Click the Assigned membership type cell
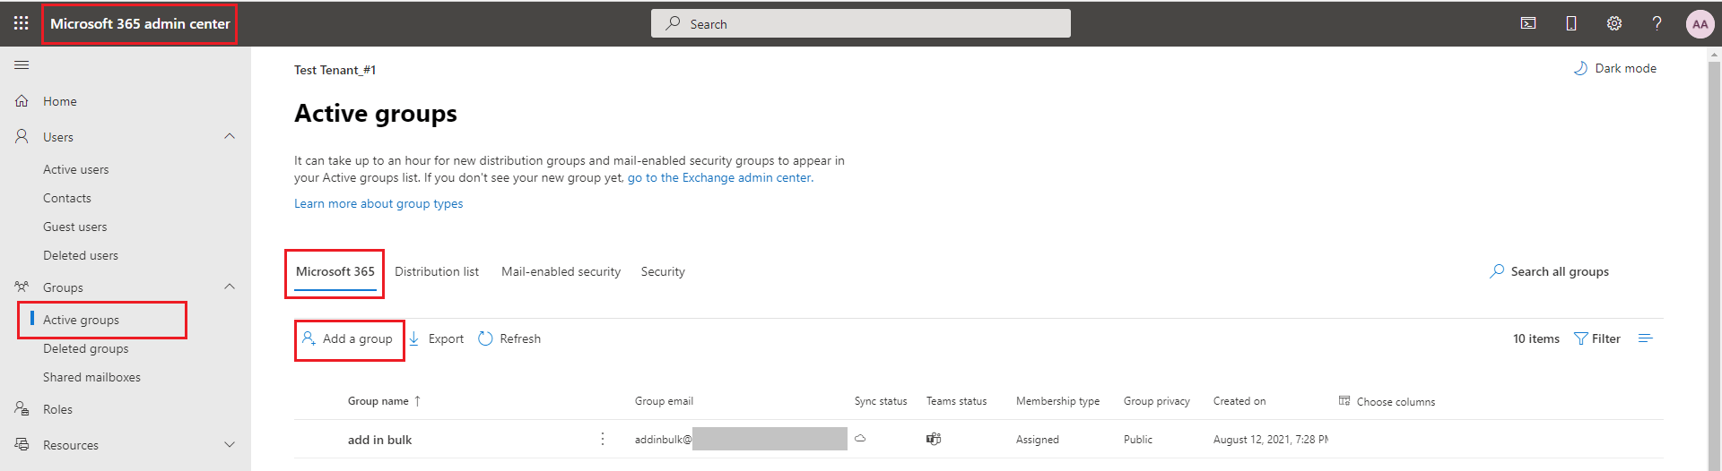Viewport: 1722px width, 471px height. (1038, 440)
